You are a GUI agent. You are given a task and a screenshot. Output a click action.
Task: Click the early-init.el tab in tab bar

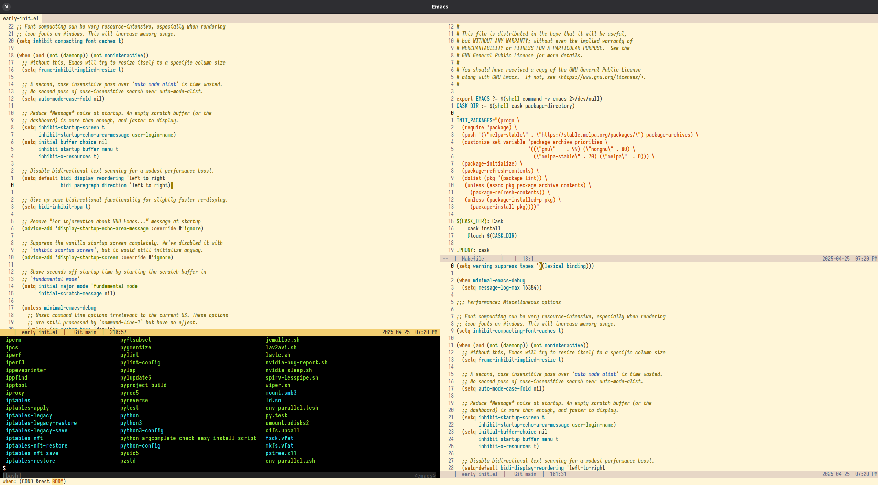click(21, 18)
